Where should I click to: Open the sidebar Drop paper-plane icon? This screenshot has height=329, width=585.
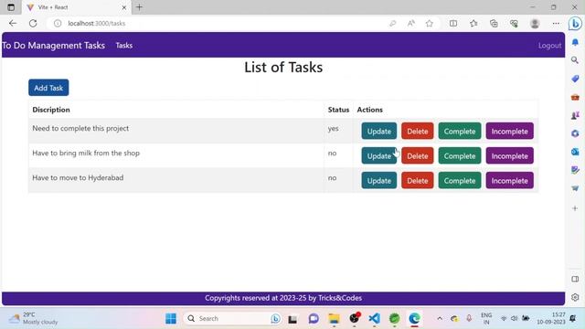[x=575, y=188]
